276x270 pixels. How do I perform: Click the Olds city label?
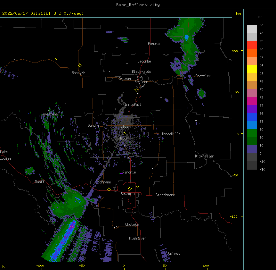pos(124,126)
